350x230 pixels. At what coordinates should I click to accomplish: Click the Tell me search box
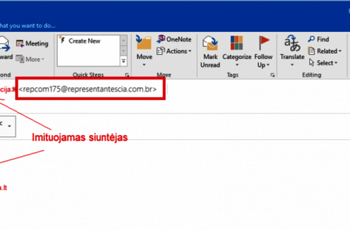[x=28, y=26]
